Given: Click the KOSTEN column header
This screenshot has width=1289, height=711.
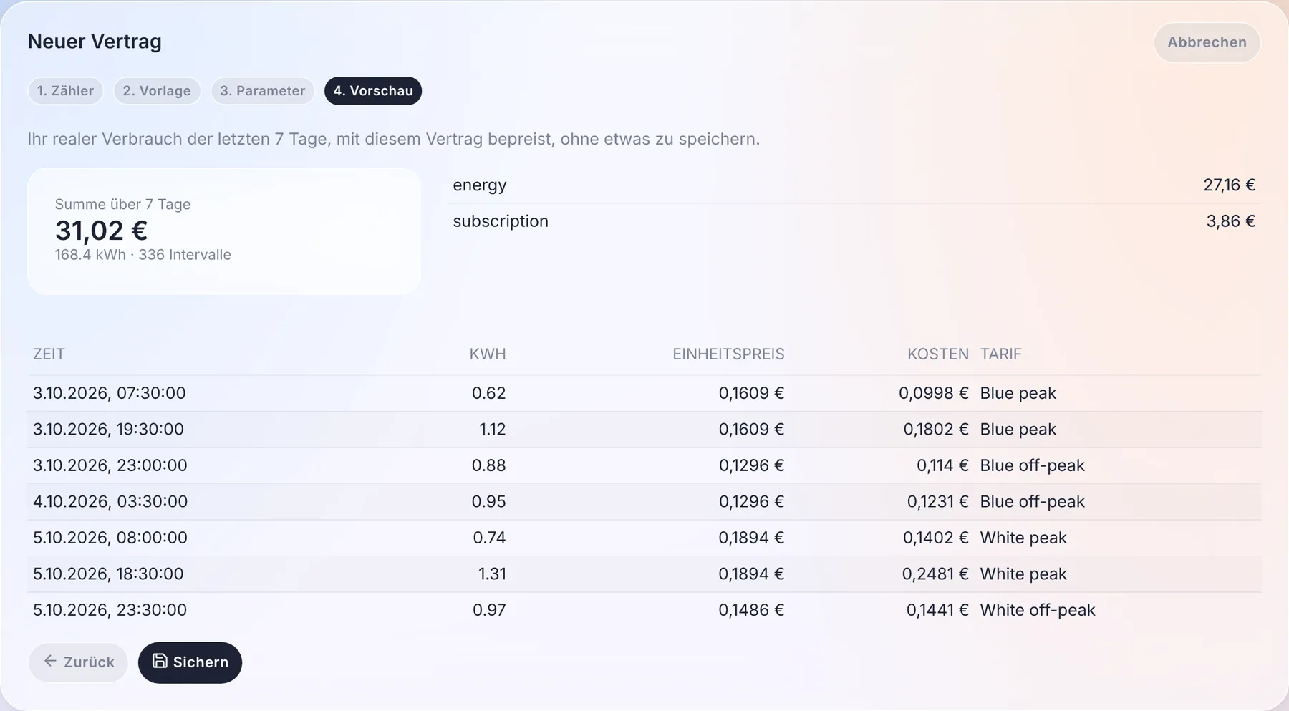Looking at the screenshot, I should pos(937,354).
